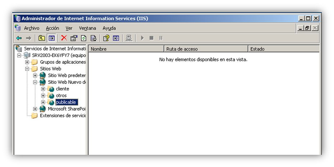Open the Ventana menu
This screenshot has width=334, height=167.
tap(88, 28)
